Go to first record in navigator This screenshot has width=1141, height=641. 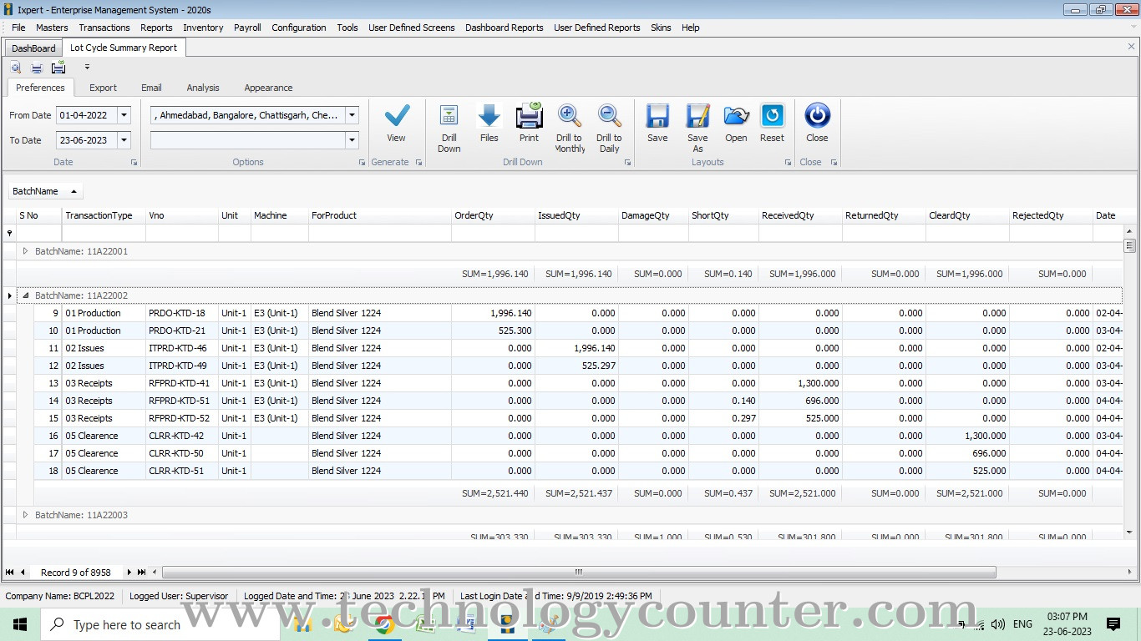(x=10, y=573)
